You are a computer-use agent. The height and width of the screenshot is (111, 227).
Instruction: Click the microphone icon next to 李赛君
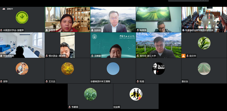point(47,31)
